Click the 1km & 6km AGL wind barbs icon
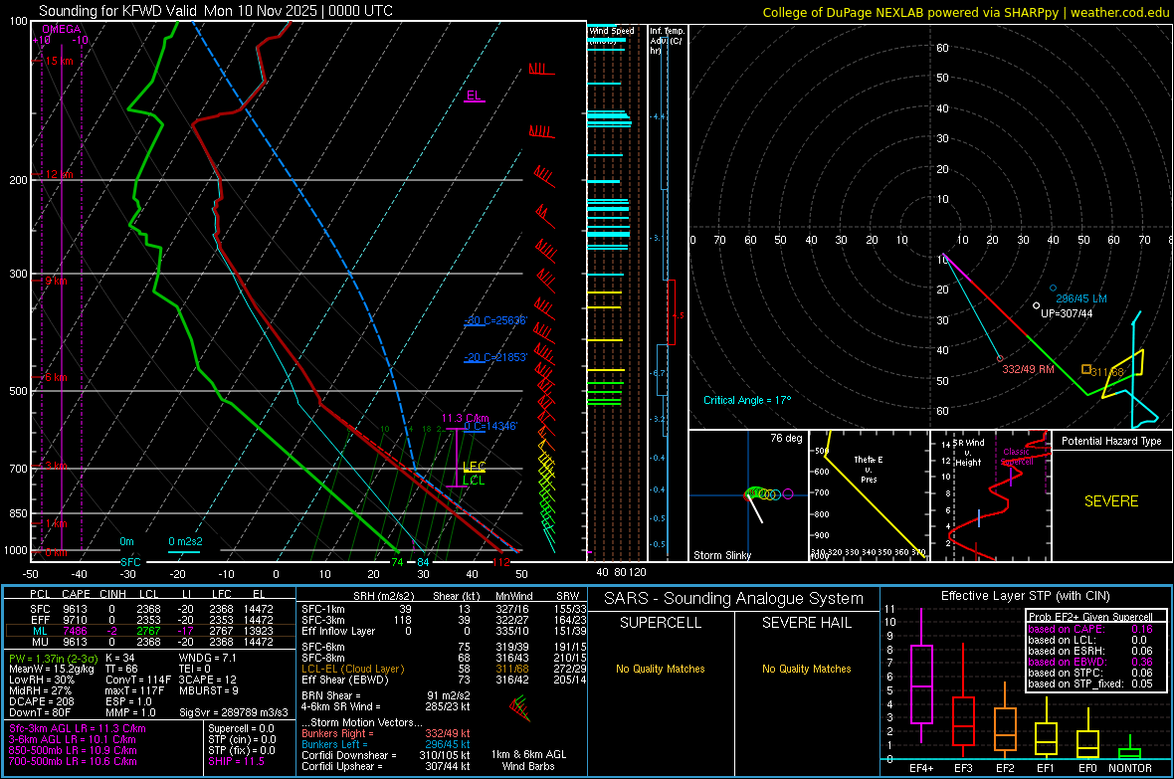 518,707
